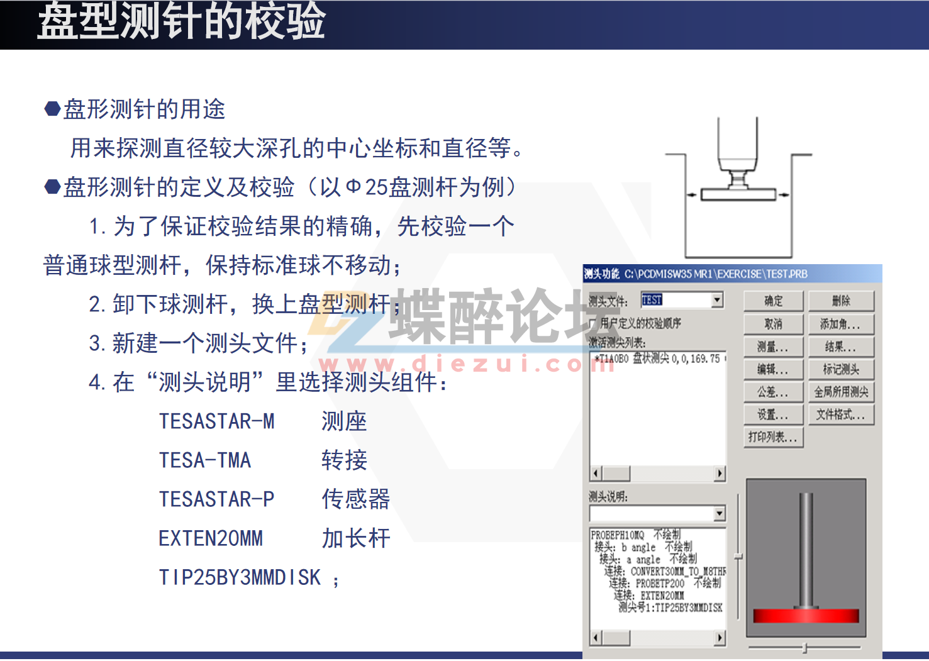Open the 添加角 angle dialog
Screen dimensions: 929x661
click(842, 324)
